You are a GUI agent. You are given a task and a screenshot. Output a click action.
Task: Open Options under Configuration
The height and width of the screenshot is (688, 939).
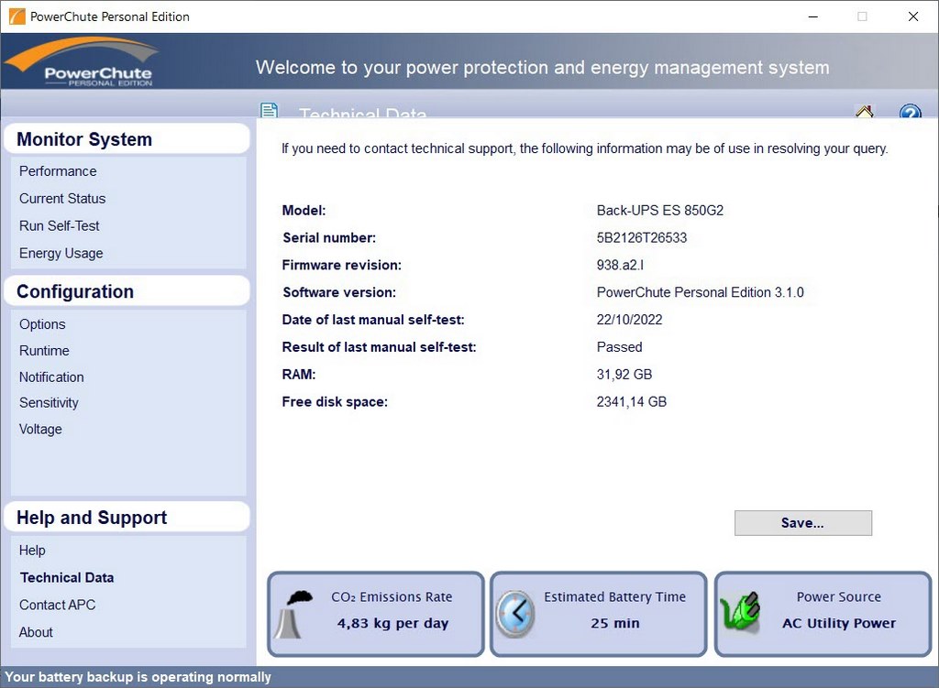coord(42,324)
